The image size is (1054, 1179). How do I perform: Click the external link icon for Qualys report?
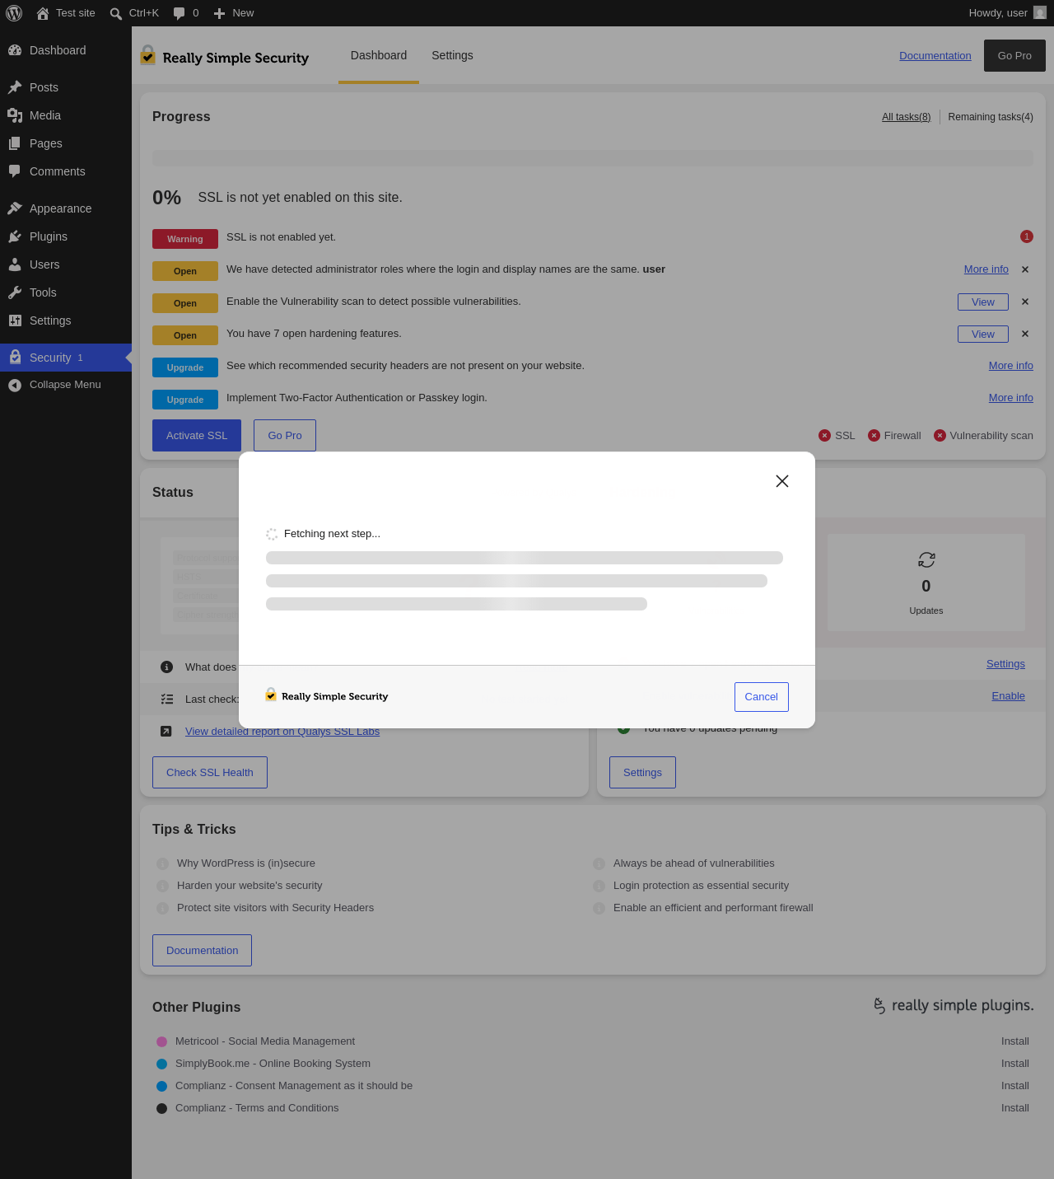pos(166,732)
